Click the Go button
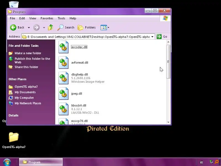Viewport: 221px width, 166px height. [x=162, y=37]
